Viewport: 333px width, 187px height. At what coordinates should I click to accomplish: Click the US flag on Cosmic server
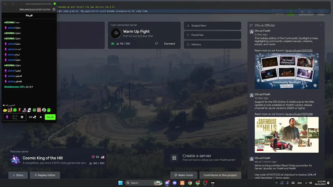click(x=103, y=157)
